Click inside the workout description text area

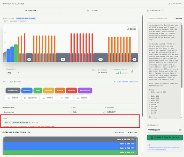(x=164, y=70)
